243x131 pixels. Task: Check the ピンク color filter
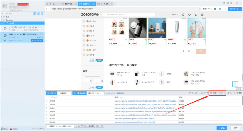(x=84, y=31)
